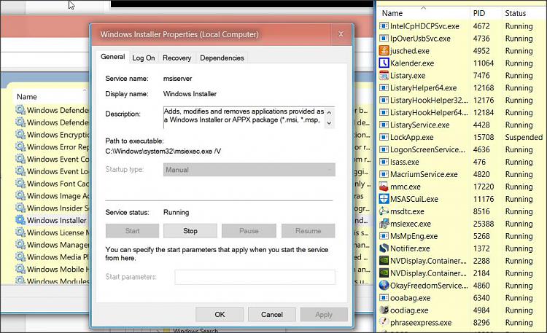Open the Startup type dropdown showing Manual
The width and height of the screenshot is (547, 333).
249,170
